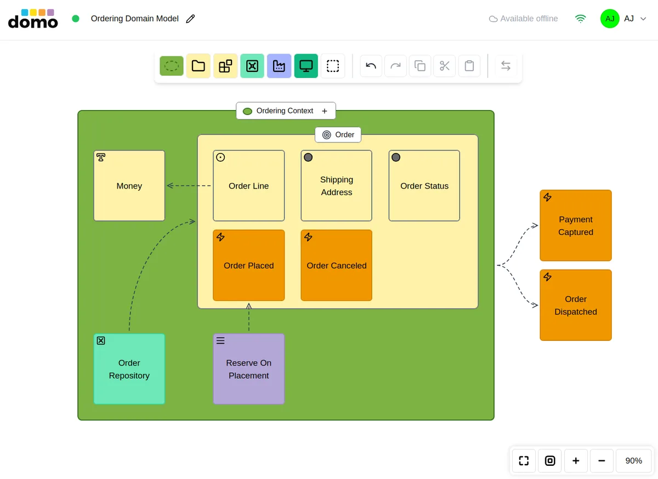Click the fit-to-screen corner brackets button
Viewport: 658px width, 479px height.
coord(524,461)
